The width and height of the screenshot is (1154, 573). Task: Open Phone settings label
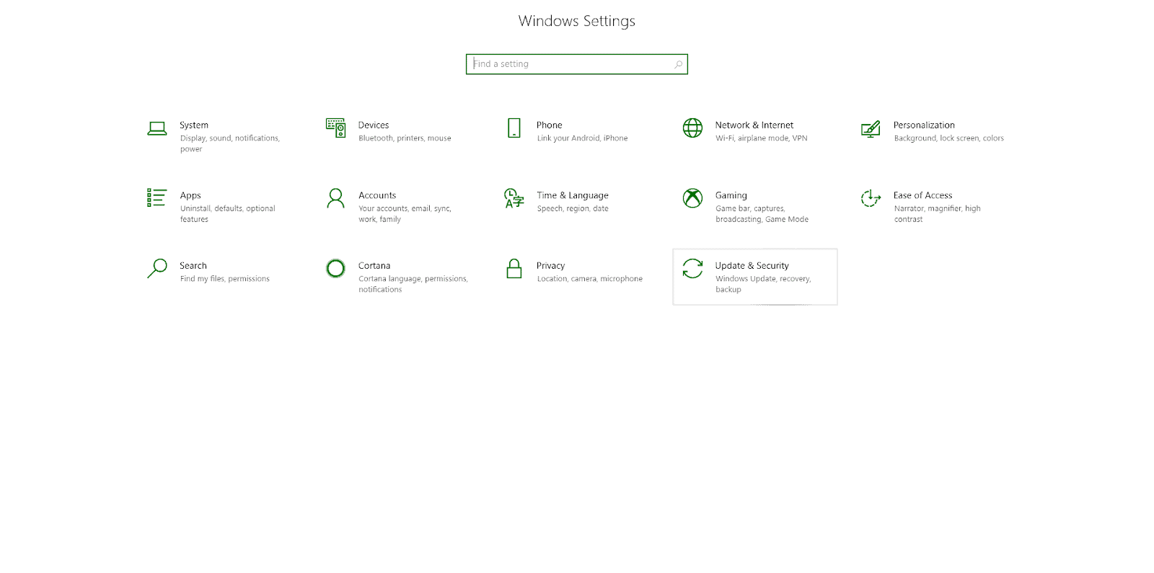click(549, 125)
